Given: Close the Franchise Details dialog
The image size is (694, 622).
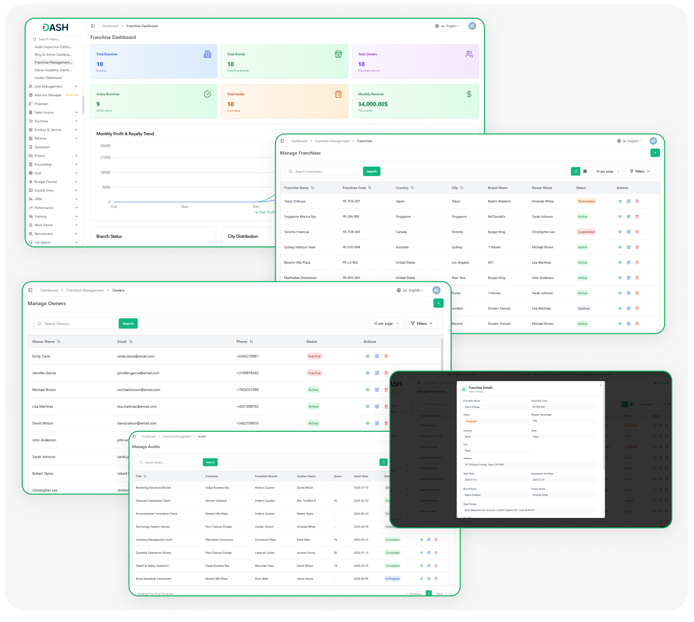Looking at the screenshot, I should point(600,385).
